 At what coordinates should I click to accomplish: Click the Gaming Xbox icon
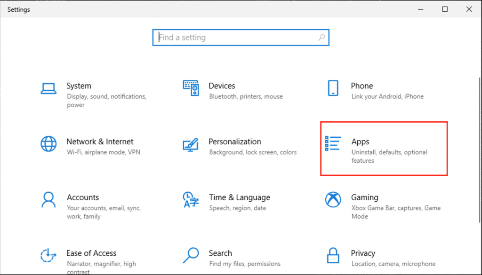point(333,200)
